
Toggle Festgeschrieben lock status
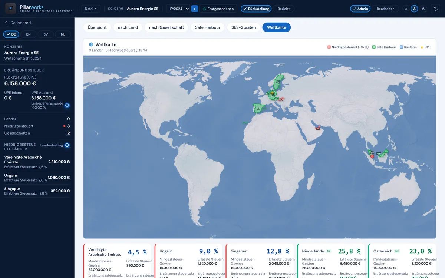click(218, 9)
